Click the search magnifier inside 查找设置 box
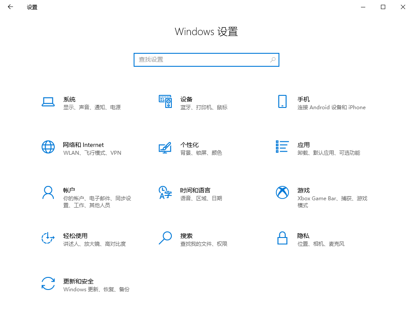Image resolution: width=413 pixels, height=332 pixels. coord(273,60)
